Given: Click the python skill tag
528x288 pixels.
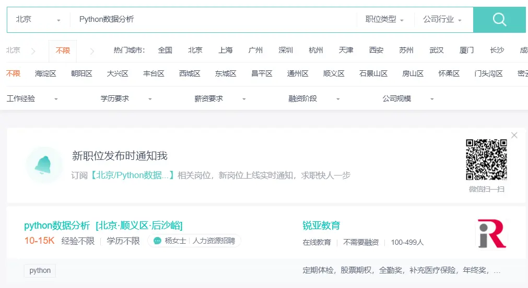Looking at the screenshot, I should 40,270.
